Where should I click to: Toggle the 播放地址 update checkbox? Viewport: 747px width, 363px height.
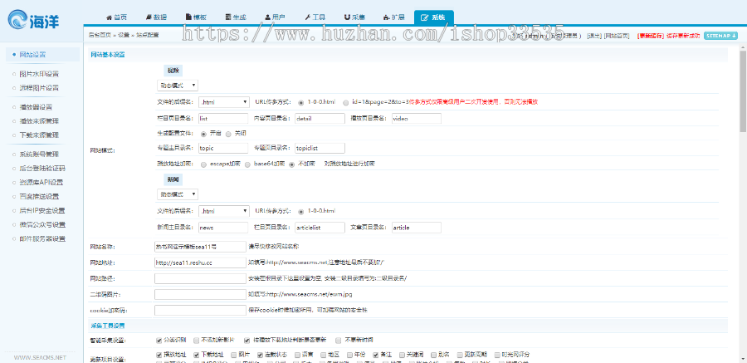(x=159, y=355)
